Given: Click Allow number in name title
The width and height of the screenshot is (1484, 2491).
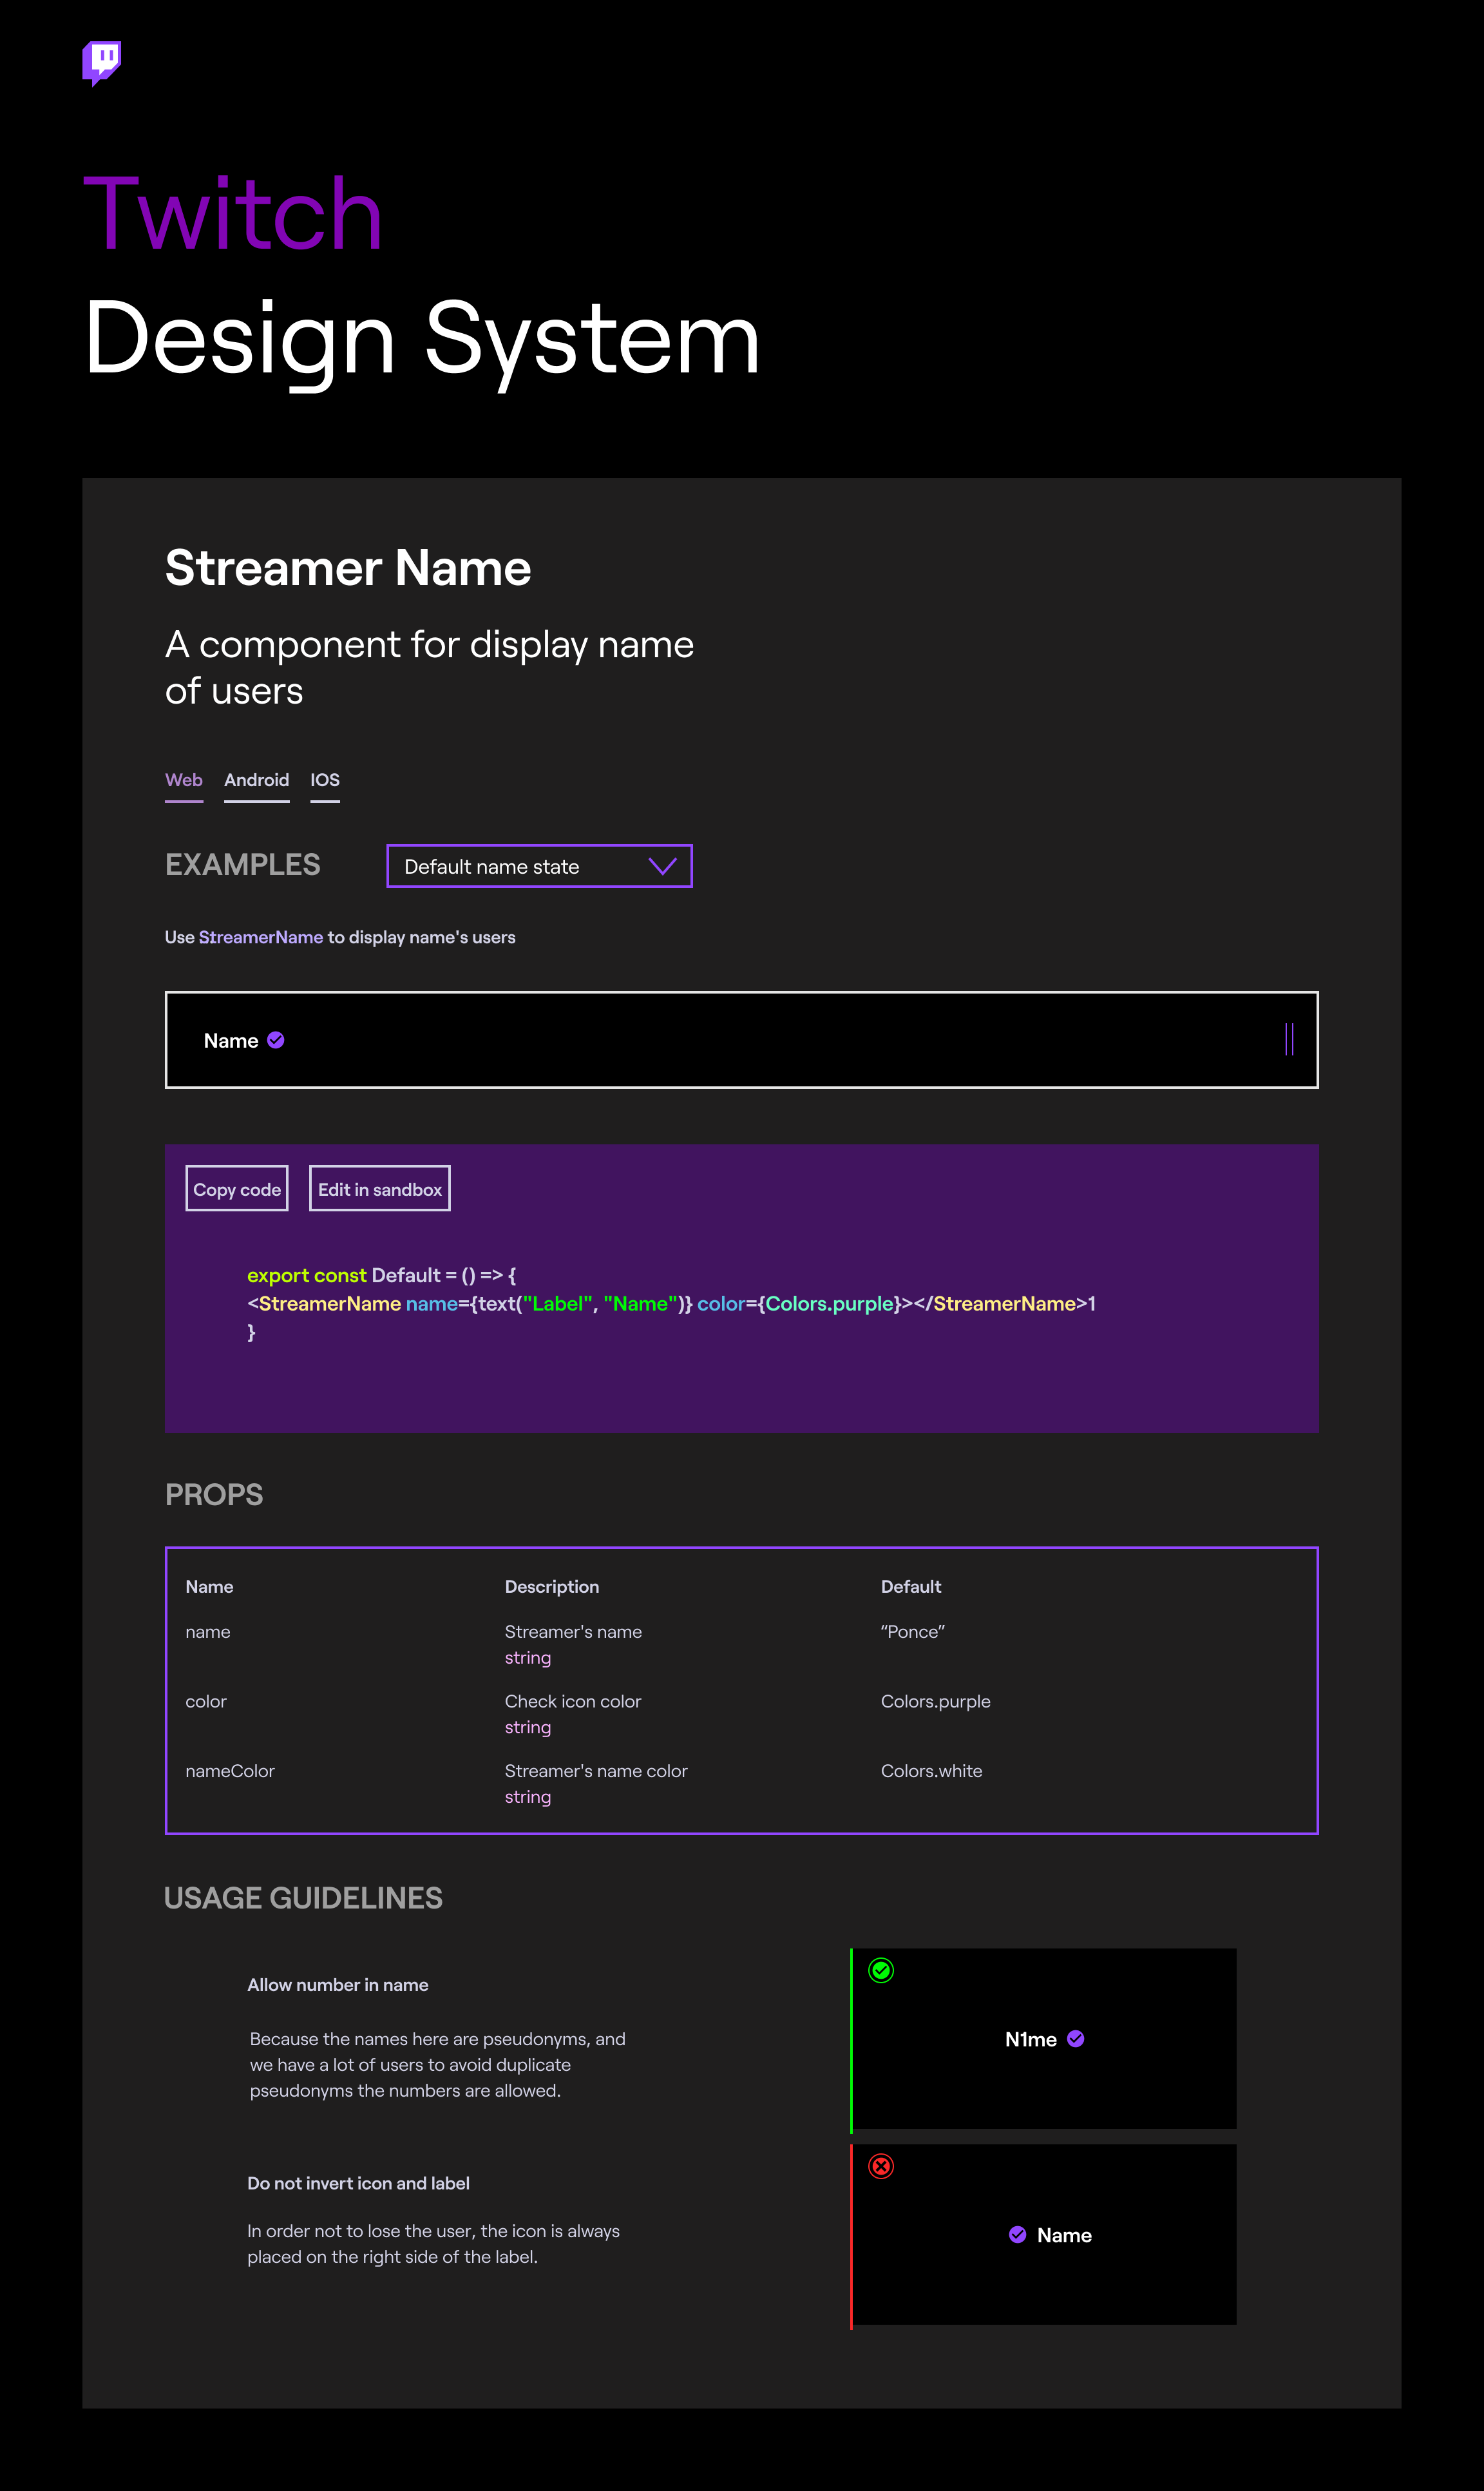Looking at the screenshot, I should click(338, 1985).
